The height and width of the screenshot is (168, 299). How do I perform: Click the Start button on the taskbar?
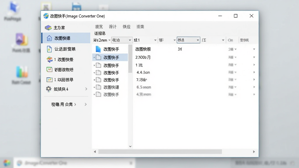pos(7,163)
